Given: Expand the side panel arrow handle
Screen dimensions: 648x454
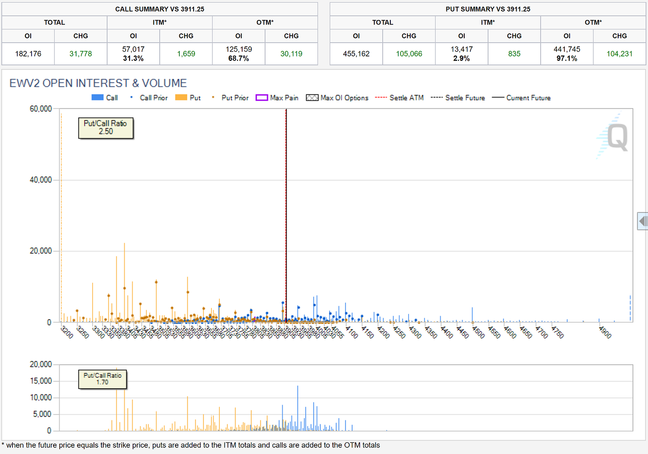Looking at the screenshot, I should [x=643, y=221].
